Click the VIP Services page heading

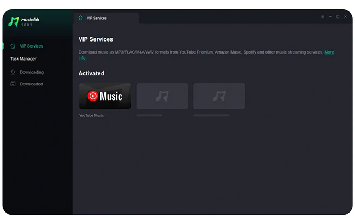pyautogui.click(x=96, y=39)
